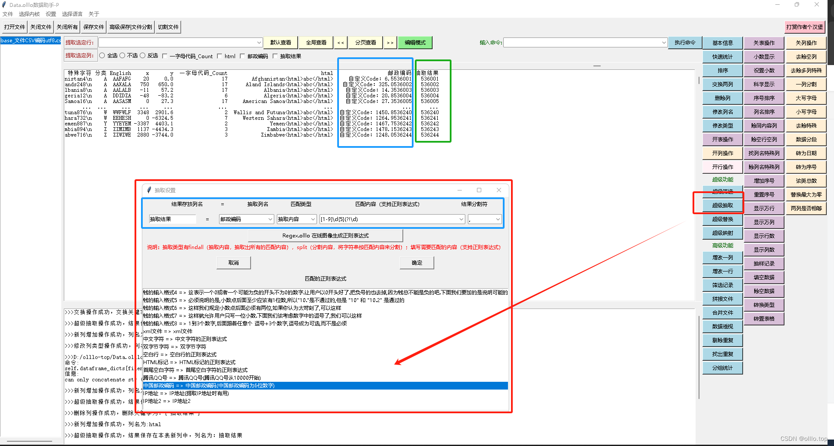Click the 打赏作者个汉堡 button
Viewport: 834px width, 446px height.
pyautogui.click(x=805, y=27)
